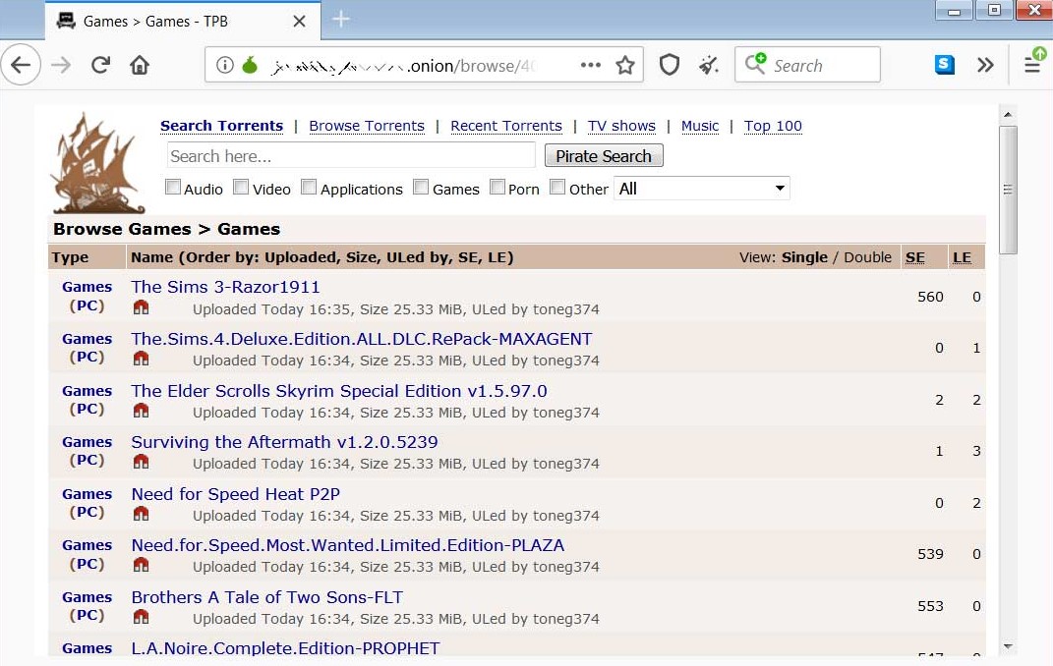Open the browser hamburger menu

pyautogui.click(x=1031, y=65)
